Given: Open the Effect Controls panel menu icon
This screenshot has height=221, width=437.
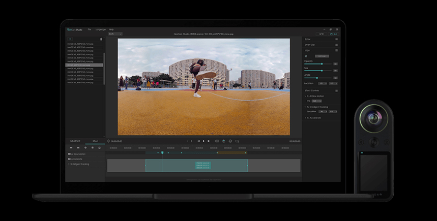Looking at the screenshot, I should (336, 91).
